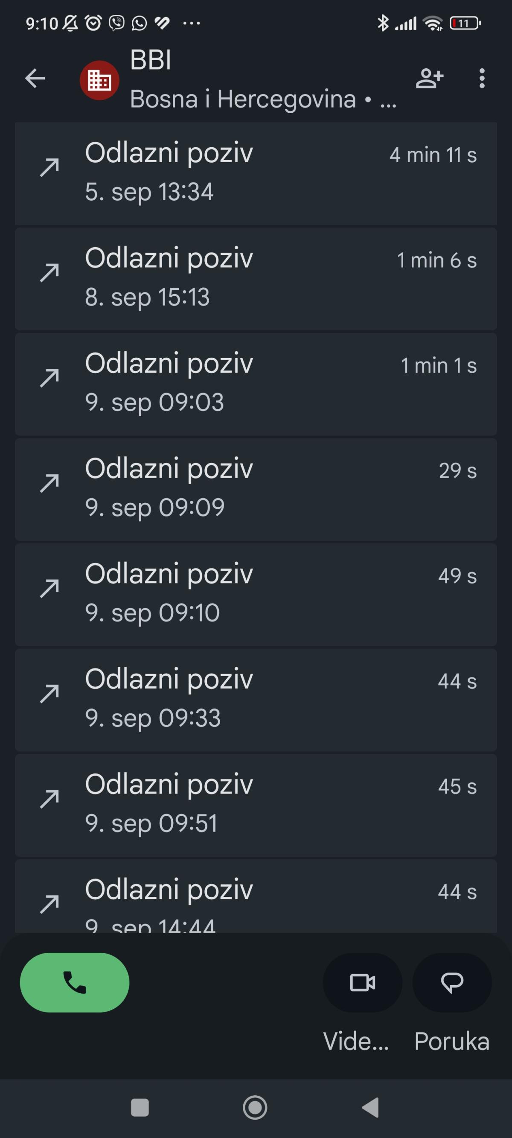The image size is (512, 1138).
Task: Tap the BBI contact avatar
Action: point(99,80)
